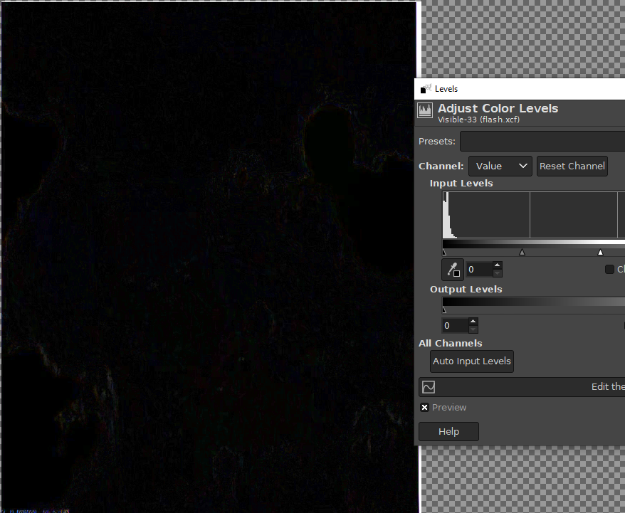The width and height of the screenshot is (625, 513).
Task: Click the Levels histogram icon in dialog header
Action: click(x=425, y=110)
